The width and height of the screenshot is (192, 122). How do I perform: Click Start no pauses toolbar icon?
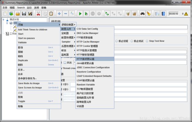point(86,14)
